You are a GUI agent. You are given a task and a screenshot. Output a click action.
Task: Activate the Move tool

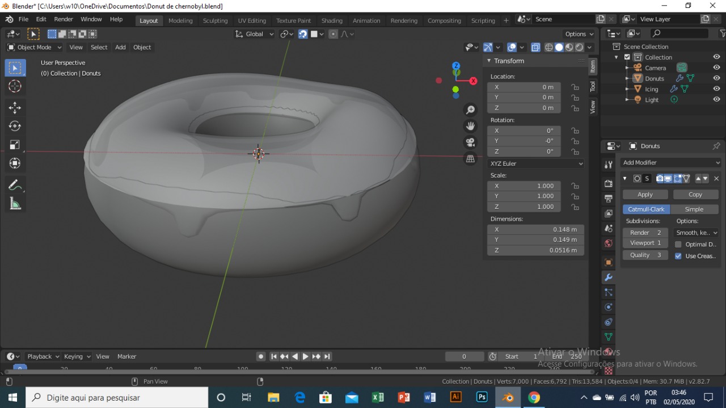coord(15,108)
